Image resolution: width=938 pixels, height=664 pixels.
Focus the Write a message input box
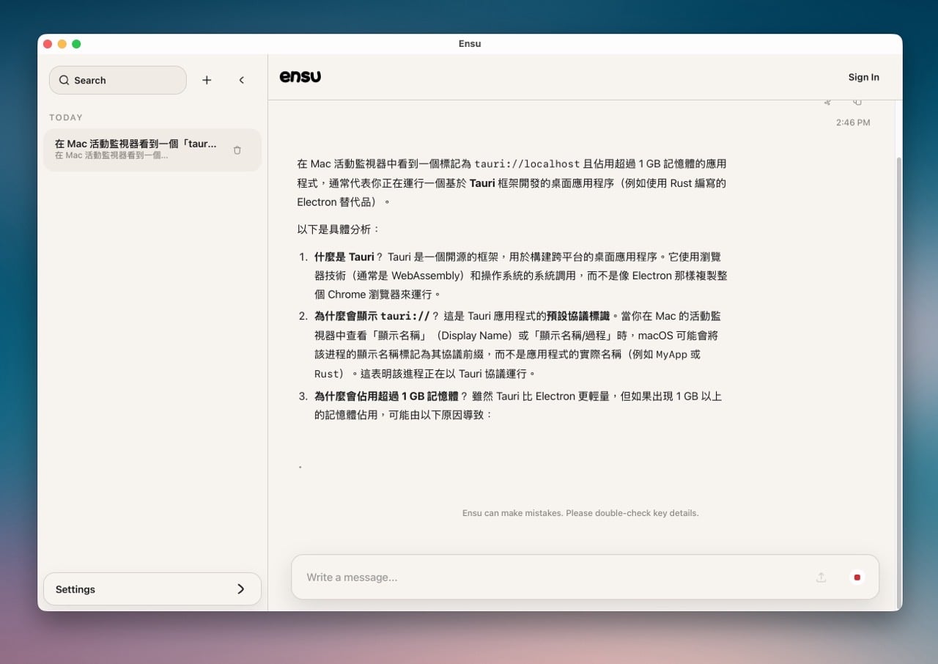(550, 577)
